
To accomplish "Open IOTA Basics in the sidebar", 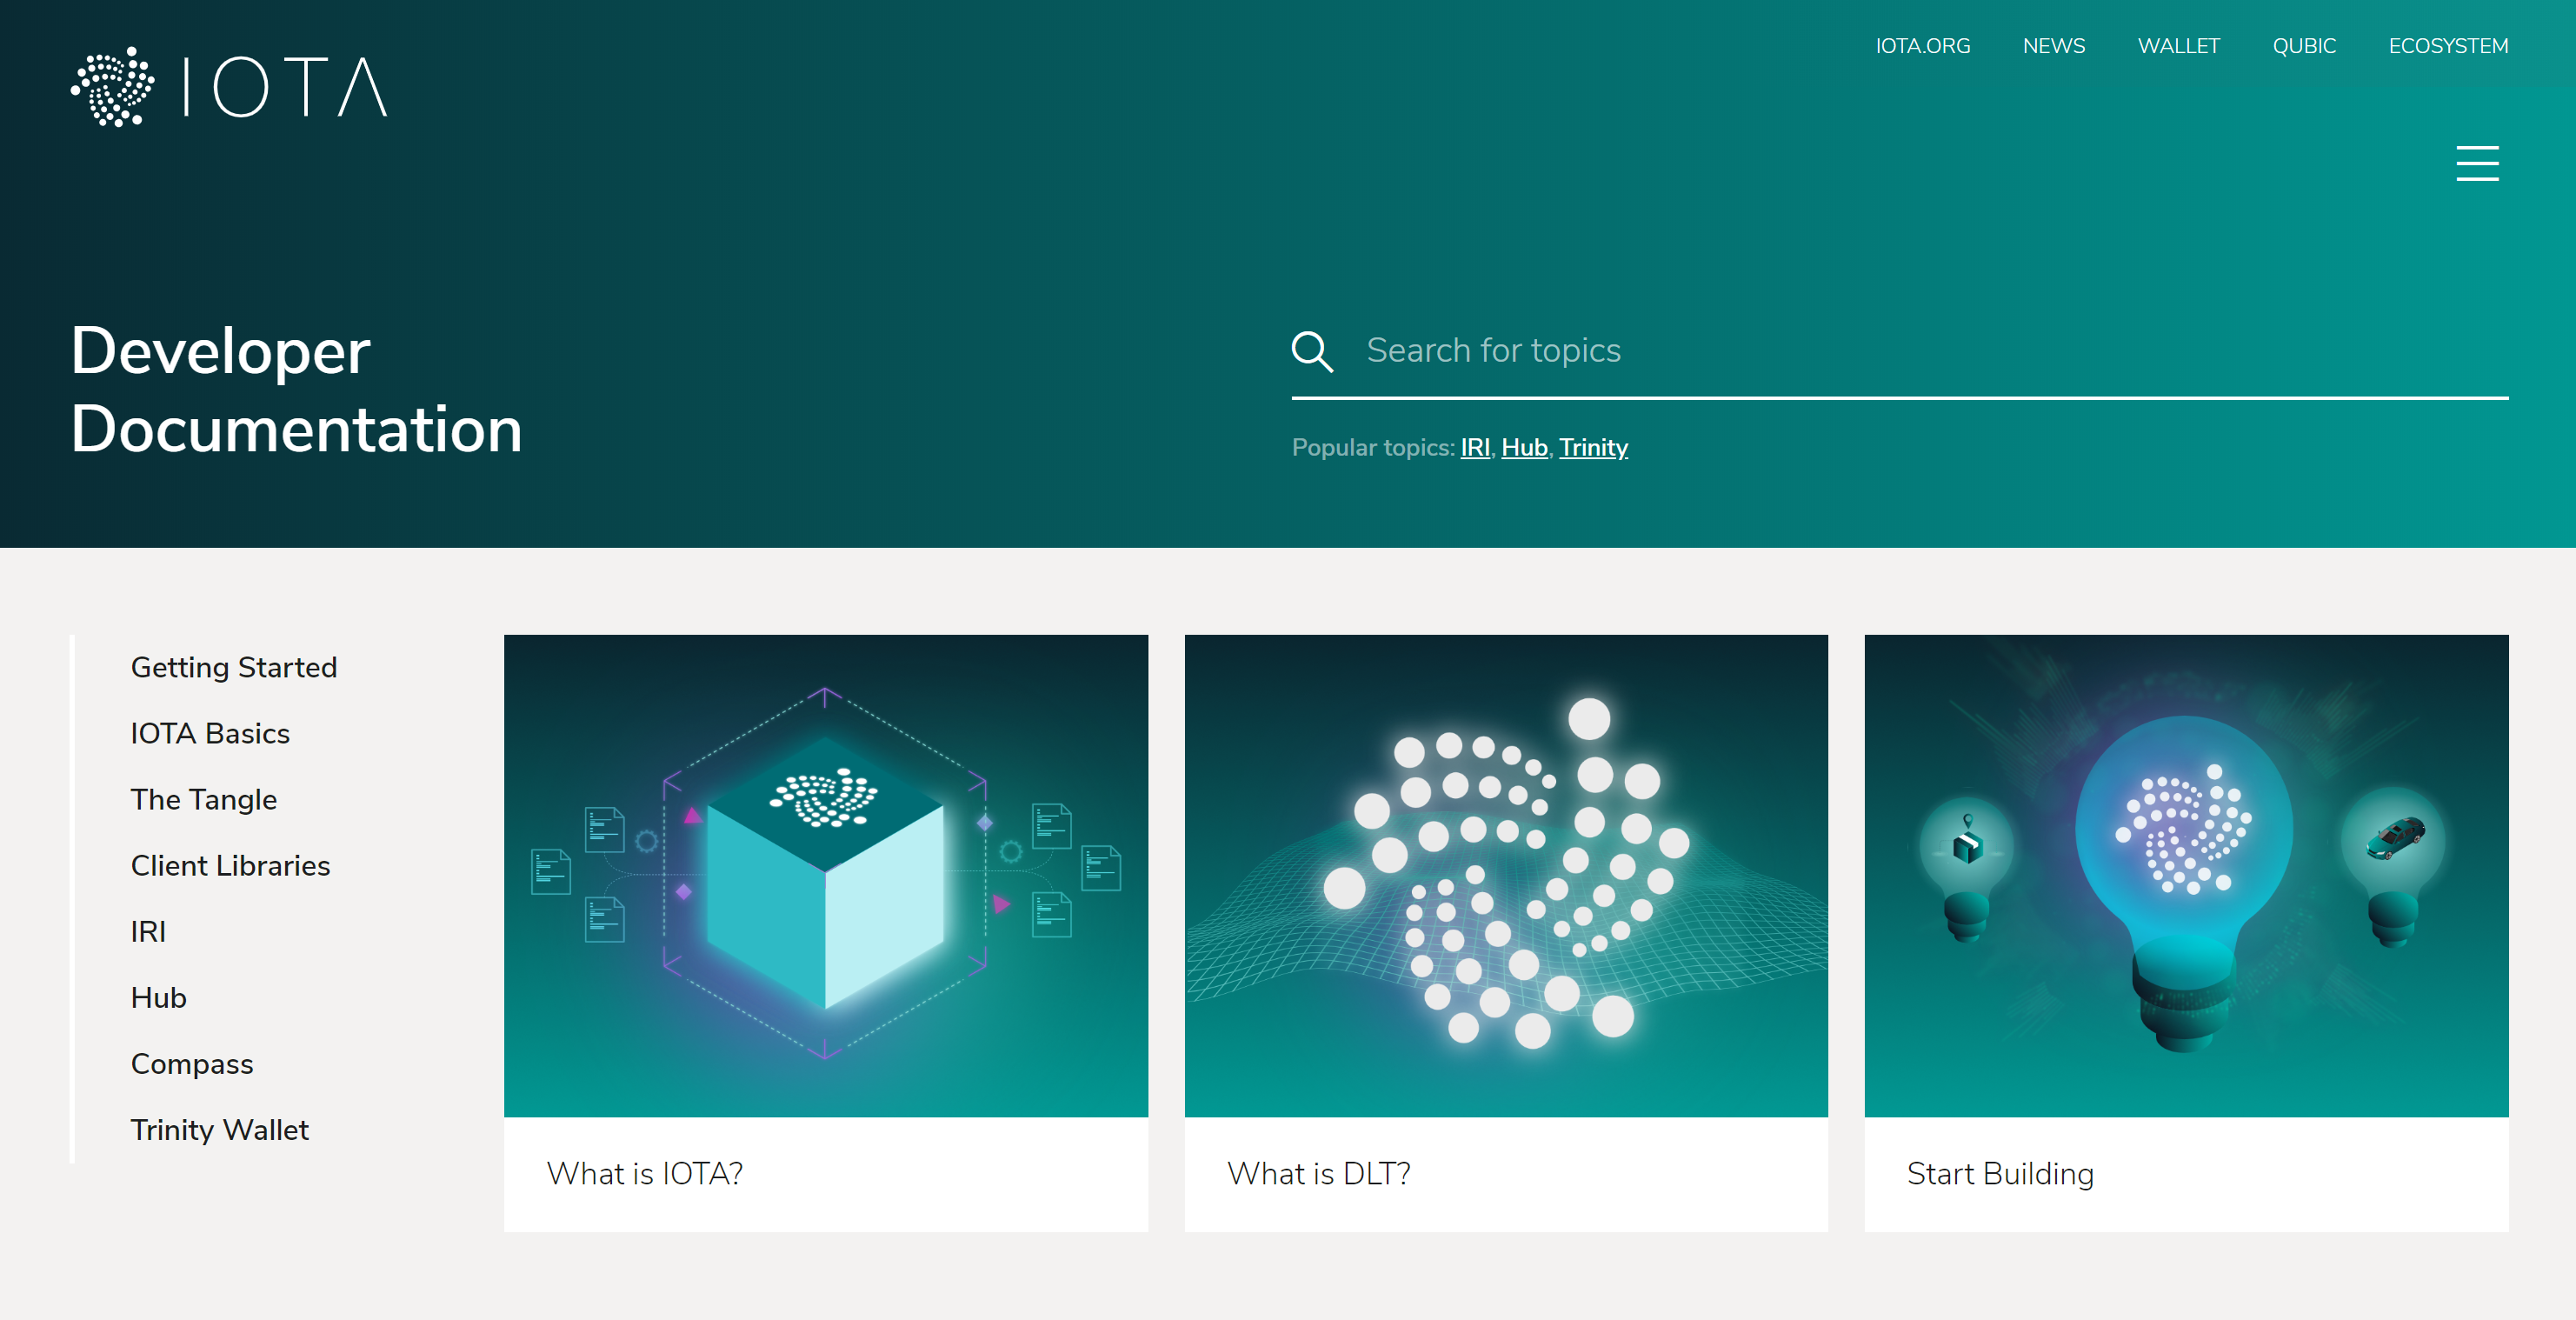I will (210, 733).
